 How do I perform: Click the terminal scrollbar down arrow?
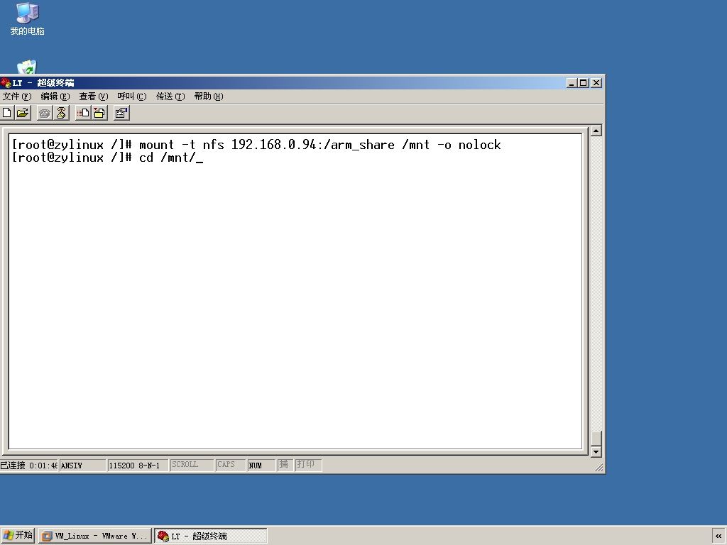point(596,451)
